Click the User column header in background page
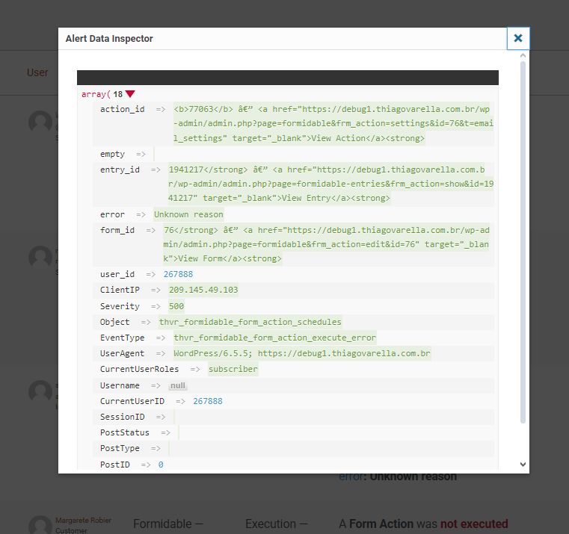This screenshot has width=569, height=534. pos(37,72)
